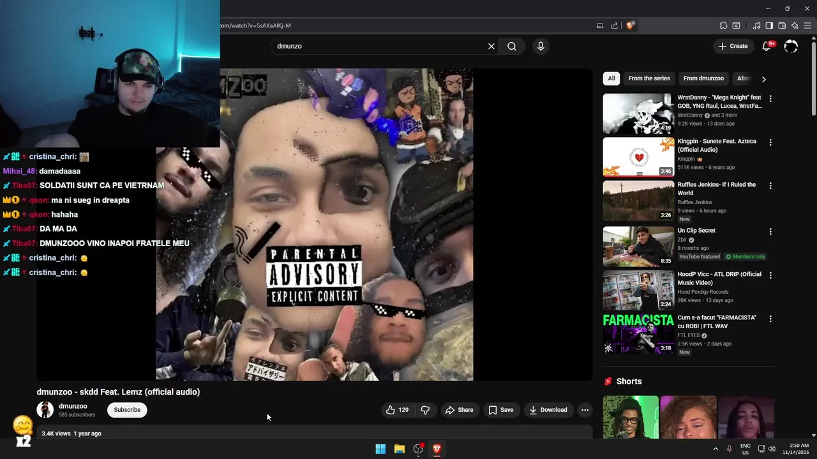The height and width of the screenshot is (459, 817).
Task: Expand description showing 3.4K views
Action: click(315, 433)
